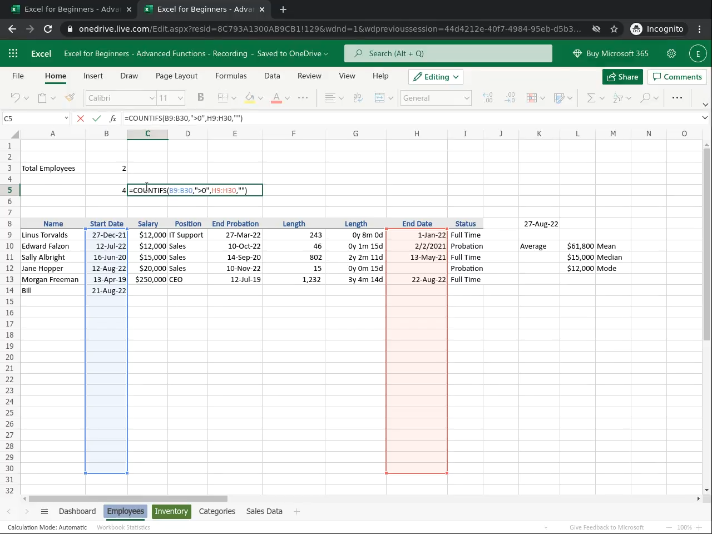Switch to the Inventory sheet tab
The height and width of the screenshot is (534, 712).
pyautogui.click(x=171, y=512)
